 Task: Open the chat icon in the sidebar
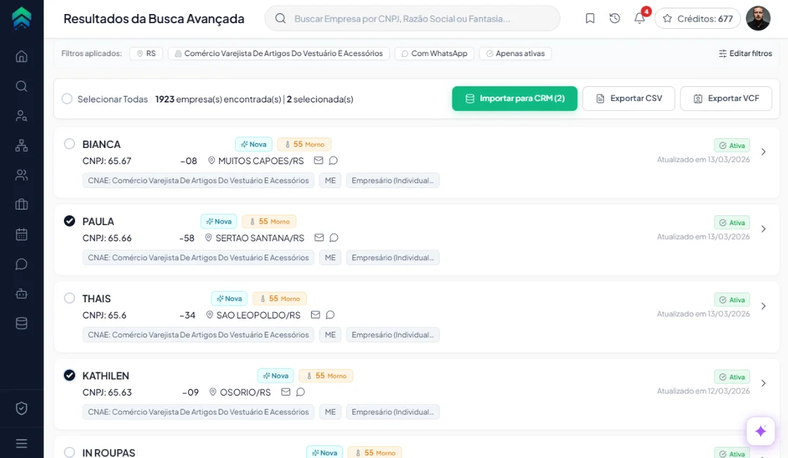[21, 264]
